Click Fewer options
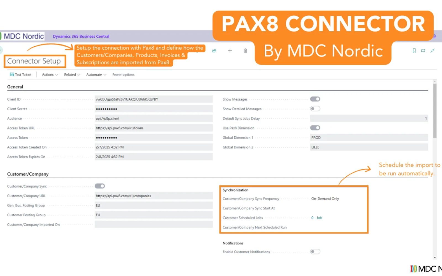The height and width of the screenshot is (276, 442). [x=123, y=75]
